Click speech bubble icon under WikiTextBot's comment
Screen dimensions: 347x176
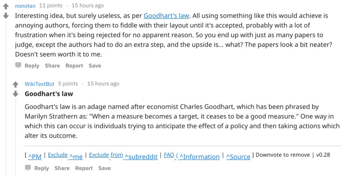click(28, 168)
